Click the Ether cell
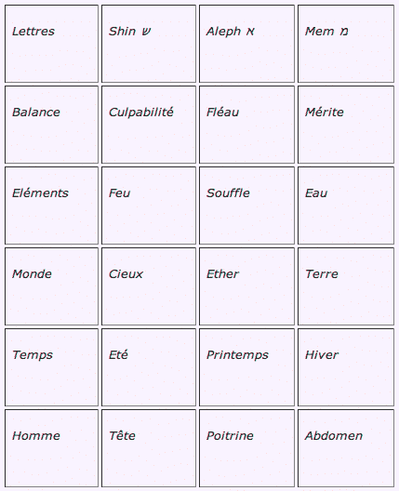399x491 pixels. click(246, 286)
